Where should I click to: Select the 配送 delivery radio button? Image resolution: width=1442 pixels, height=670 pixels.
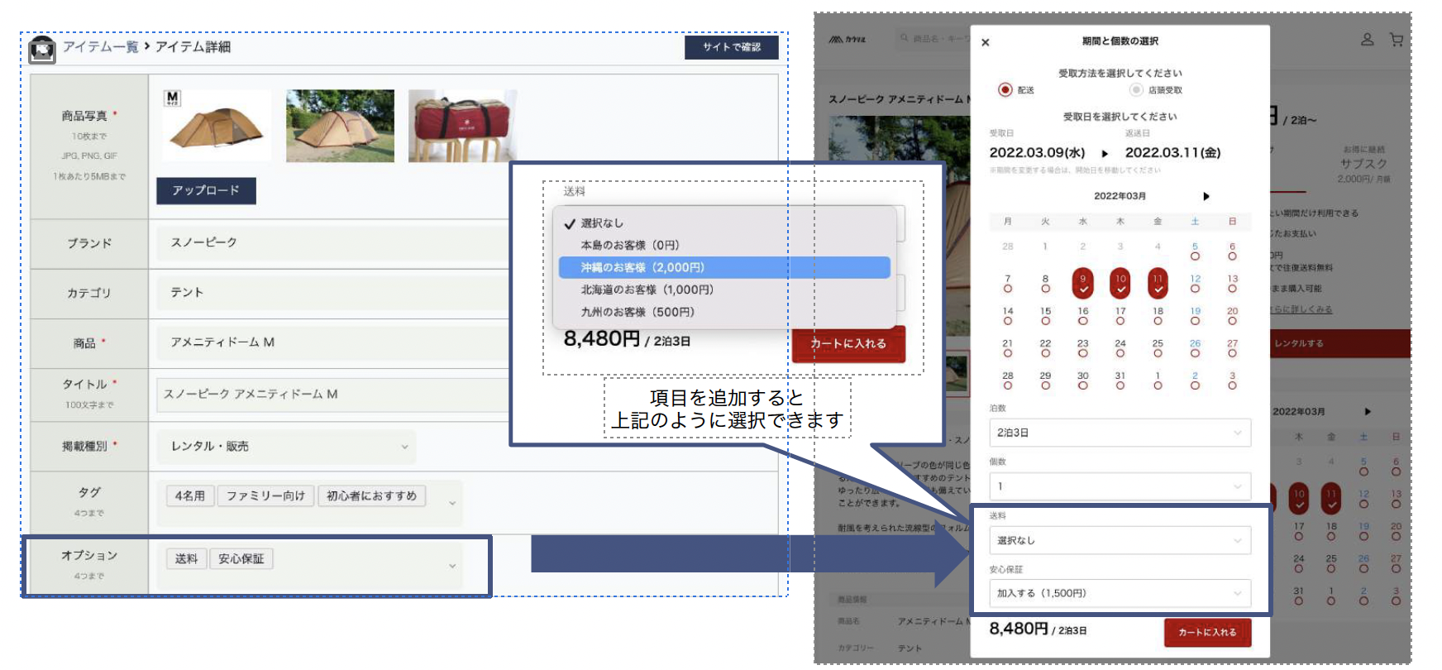pyautogui.click(x=1005, y=89)
